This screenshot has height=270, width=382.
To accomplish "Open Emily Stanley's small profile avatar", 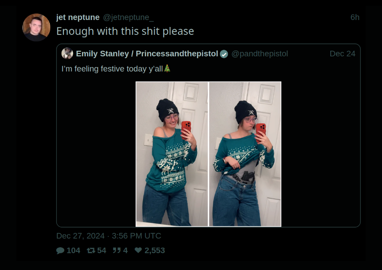I will (67, 54).
